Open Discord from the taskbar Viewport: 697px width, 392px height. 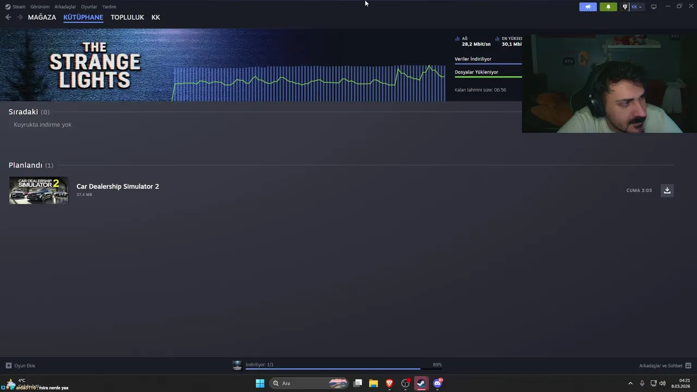pyautogui.click(x=438, y=383)
